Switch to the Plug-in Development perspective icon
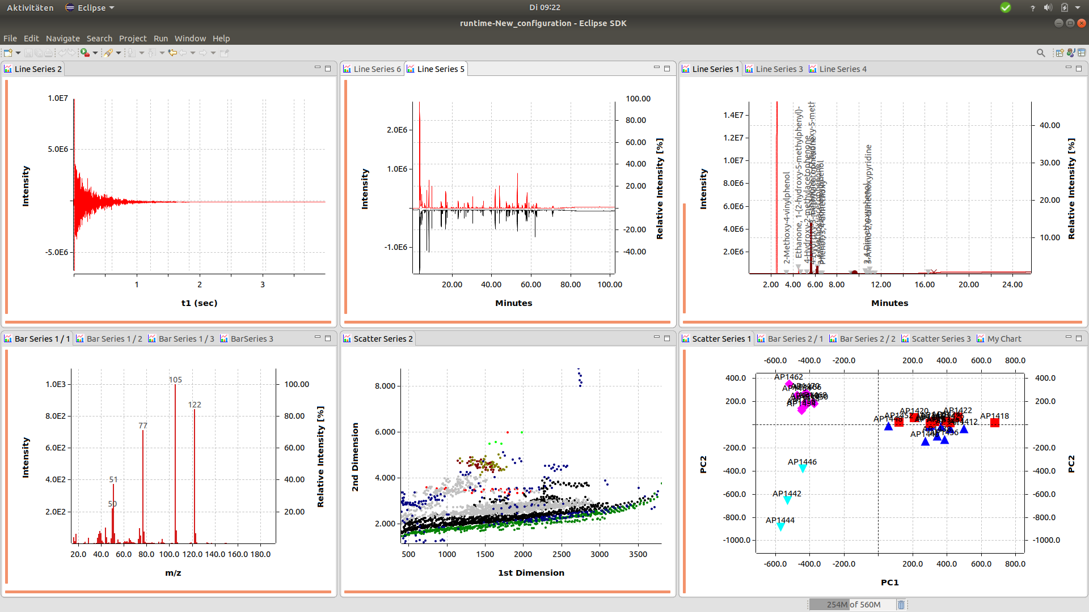This screenshot has height=612, width=1089. click(1071, 53)
